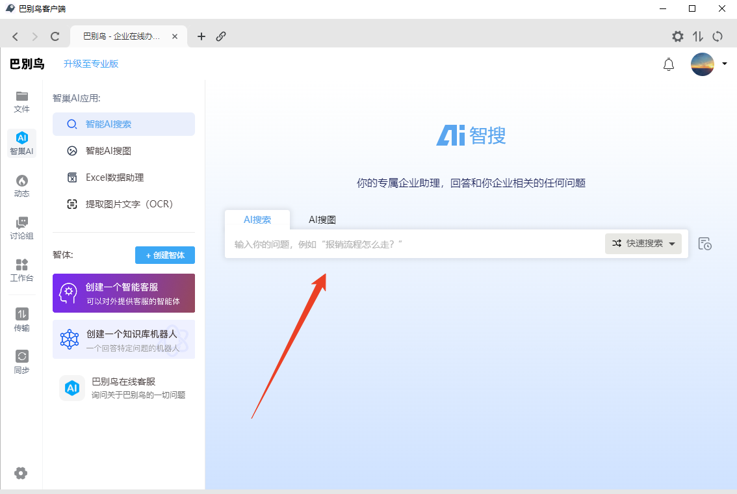This screenshot has width=737, height=494.
Task: Click the molecule icon on 知识库机器人 card
Action: click(70, 339)
